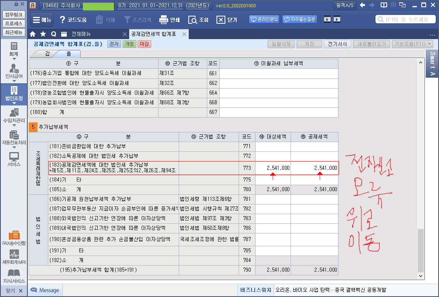Switch to the 갑 tab

(47, 54)
